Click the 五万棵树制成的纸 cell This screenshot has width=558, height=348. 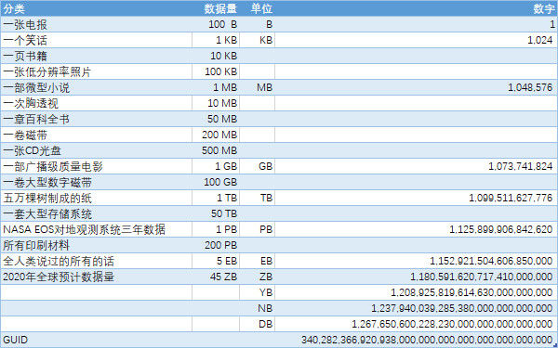(96, 198)
